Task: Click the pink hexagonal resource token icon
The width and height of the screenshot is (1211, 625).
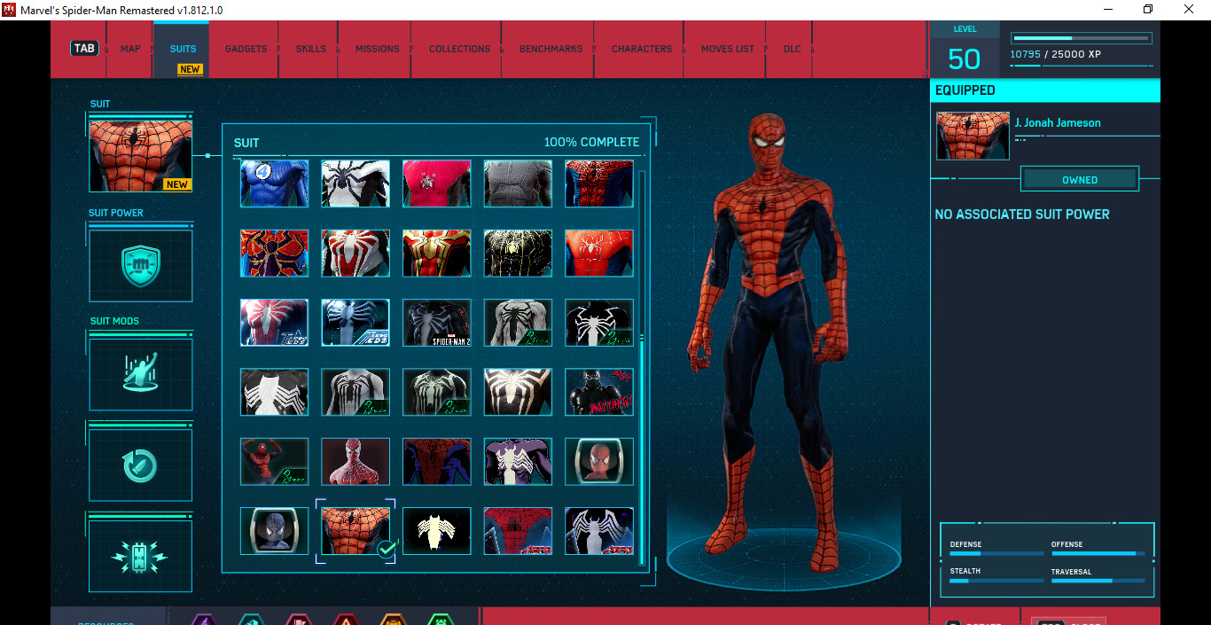Action: point(298,620)
